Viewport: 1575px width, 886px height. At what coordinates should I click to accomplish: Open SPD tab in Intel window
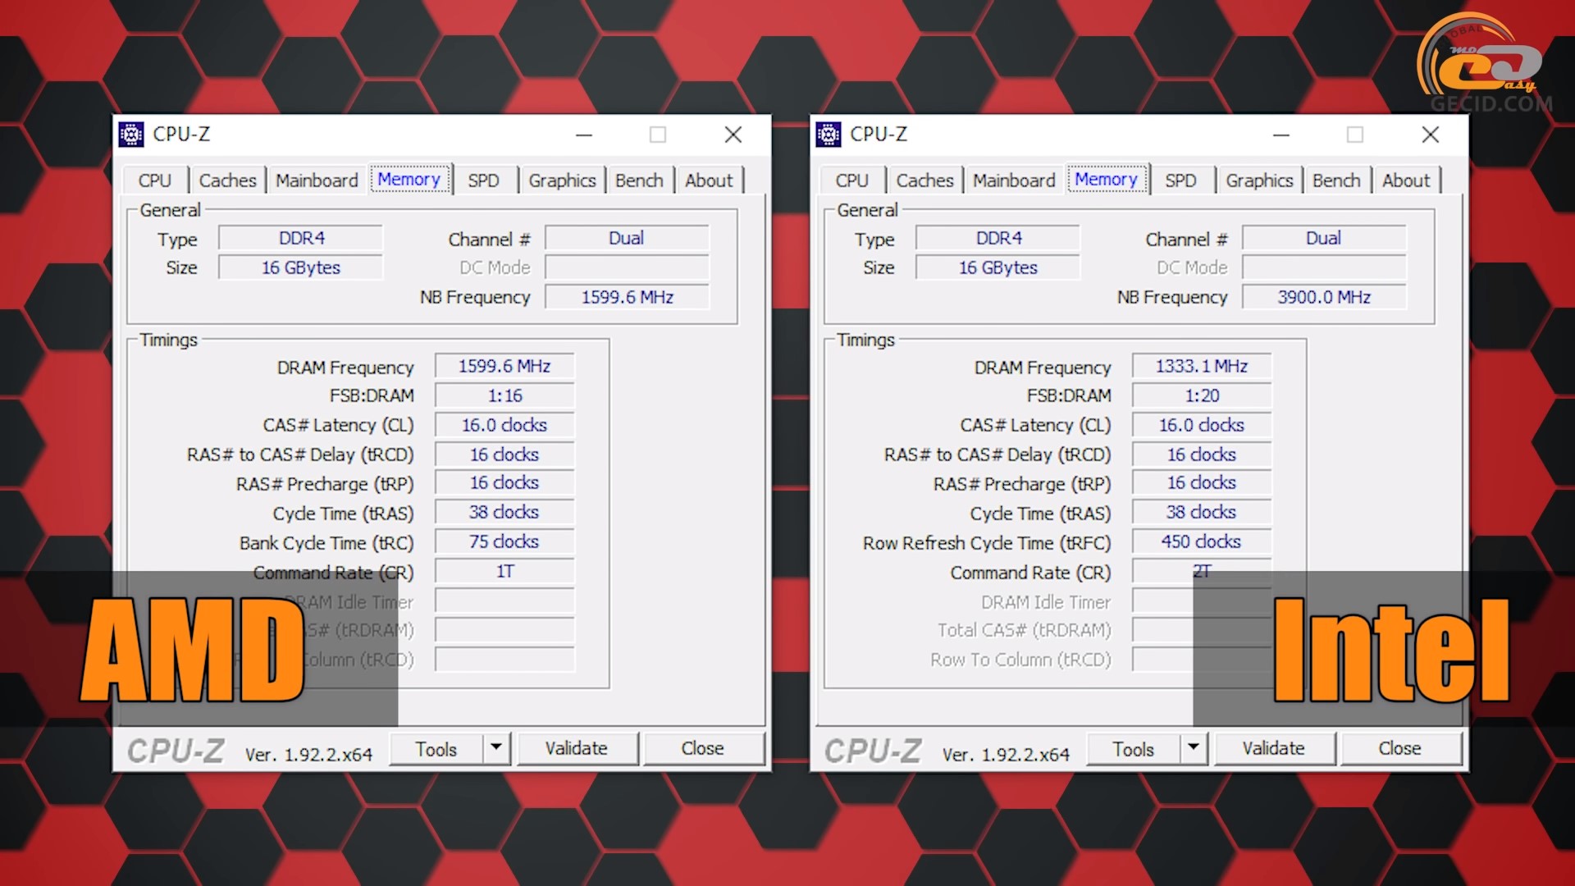1181,180
